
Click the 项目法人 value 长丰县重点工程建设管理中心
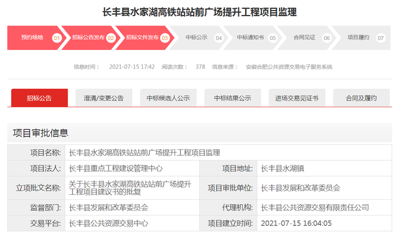coord(116,168)
